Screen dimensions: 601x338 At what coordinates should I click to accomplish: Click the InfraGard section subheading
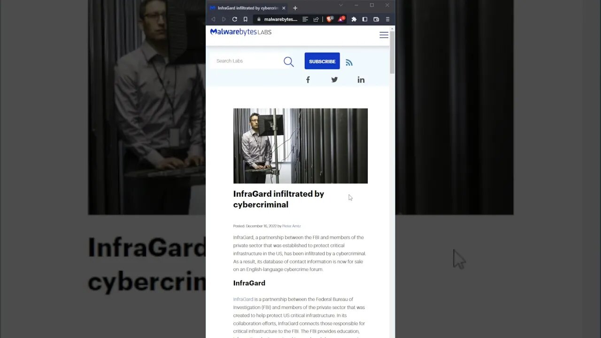coord(249,283)
